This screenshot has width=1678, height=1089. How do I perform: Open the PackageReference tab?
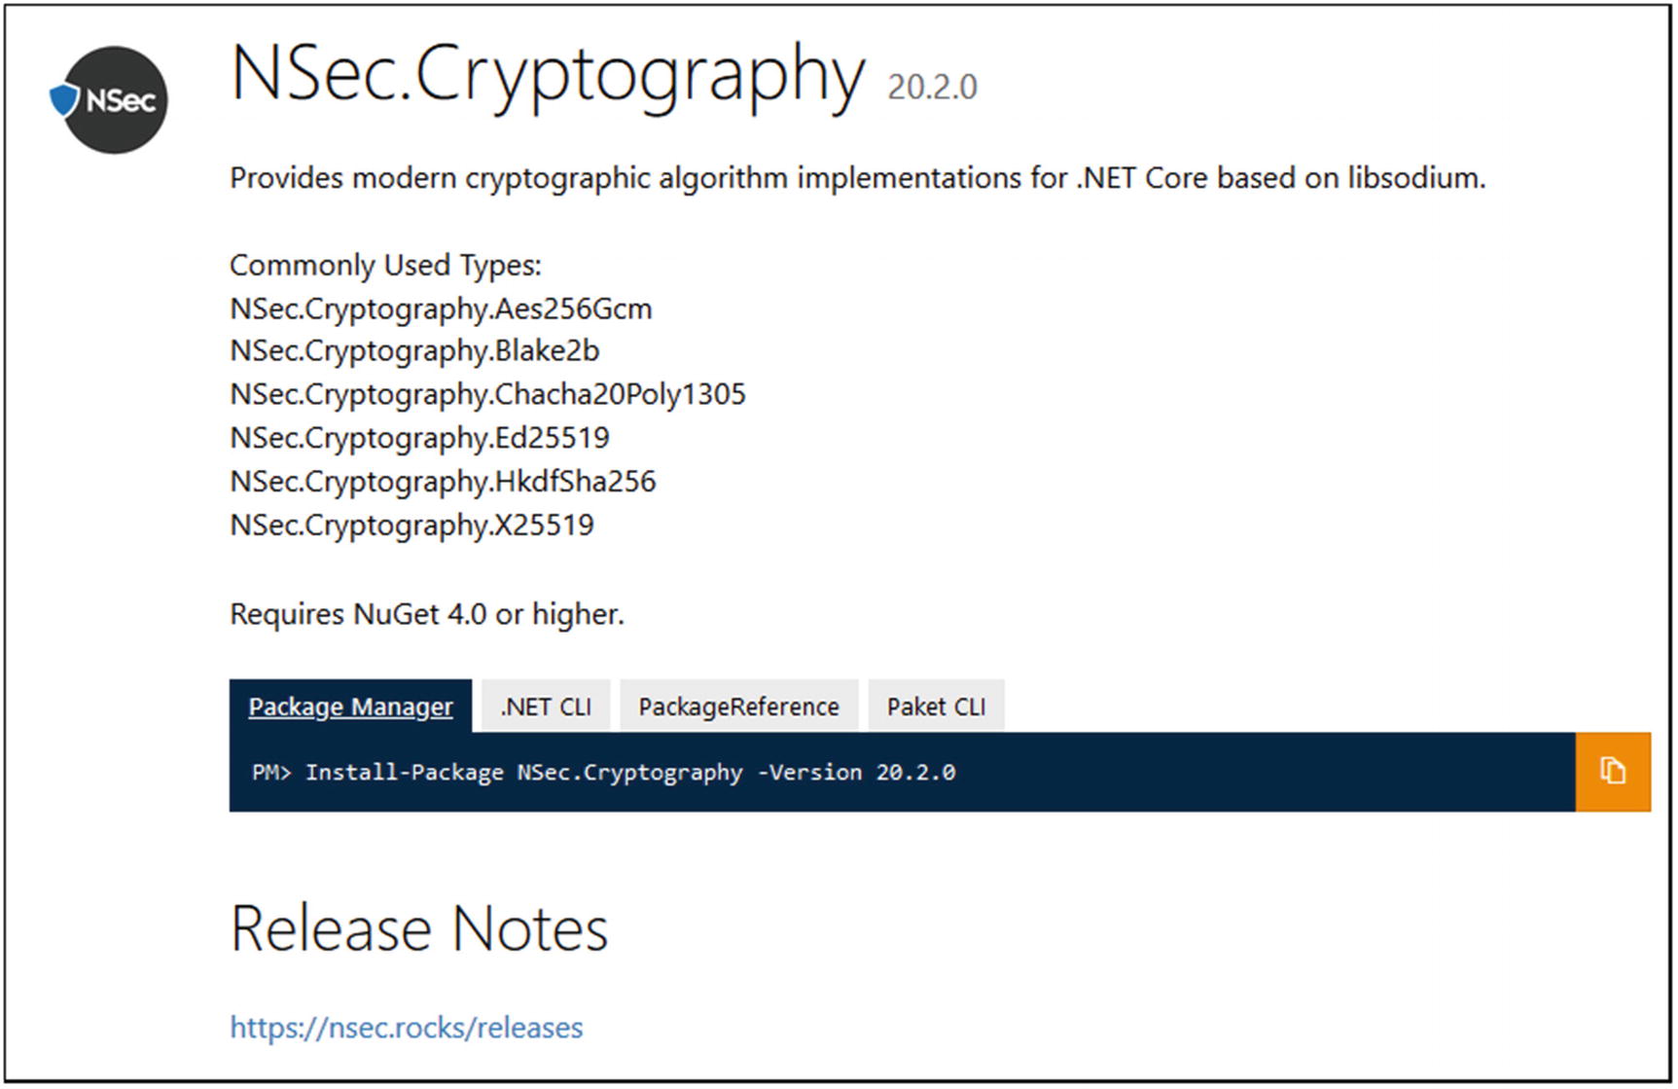(738, 707)
